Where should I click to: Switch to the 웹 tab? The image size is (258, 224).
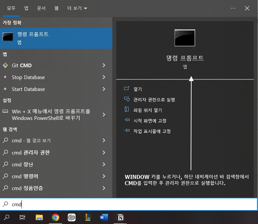[x=56, y=8]
